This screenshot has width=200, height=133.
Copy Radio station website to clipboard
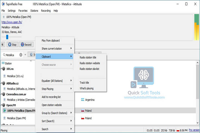[90, 63]
